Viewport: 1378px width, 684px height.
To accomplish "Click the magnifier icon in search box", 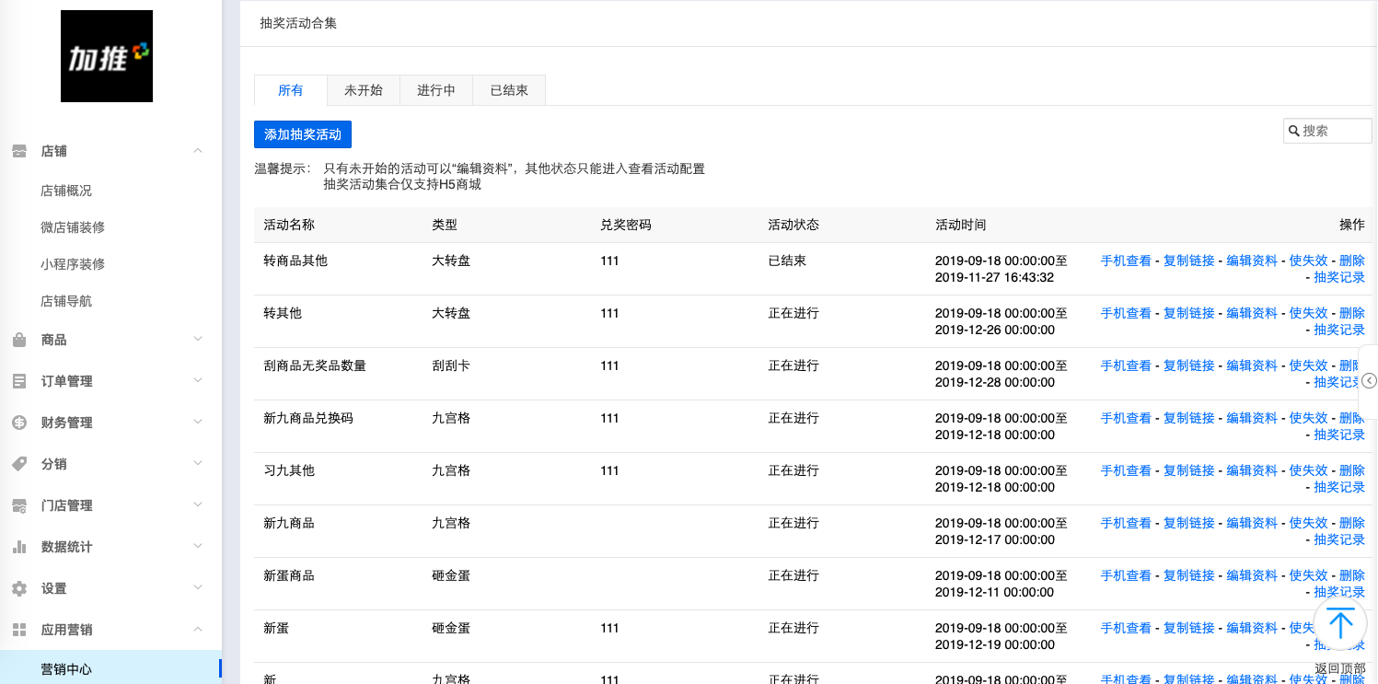I will pos(1293,131).
